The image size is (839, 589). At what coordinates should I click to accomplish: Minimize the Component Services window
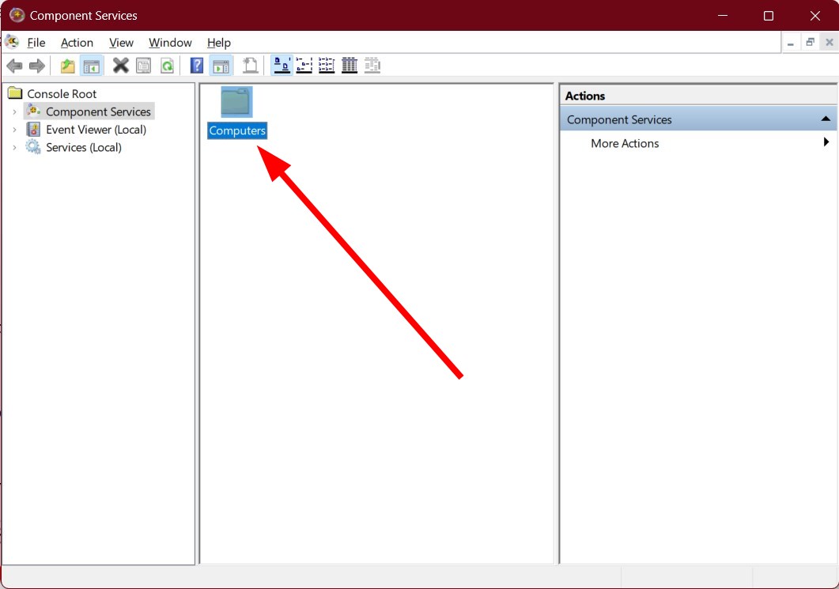pos(723,16)
